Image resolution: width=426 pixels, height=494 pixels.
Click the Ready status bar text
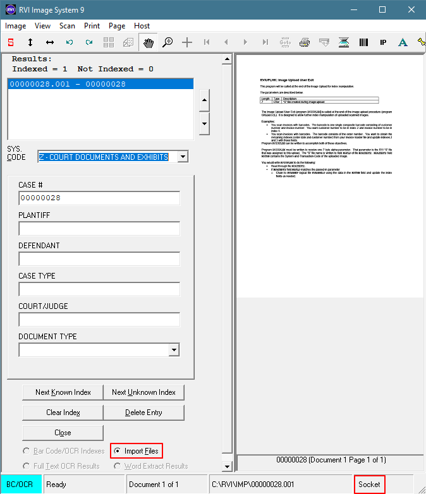(56, 485)
